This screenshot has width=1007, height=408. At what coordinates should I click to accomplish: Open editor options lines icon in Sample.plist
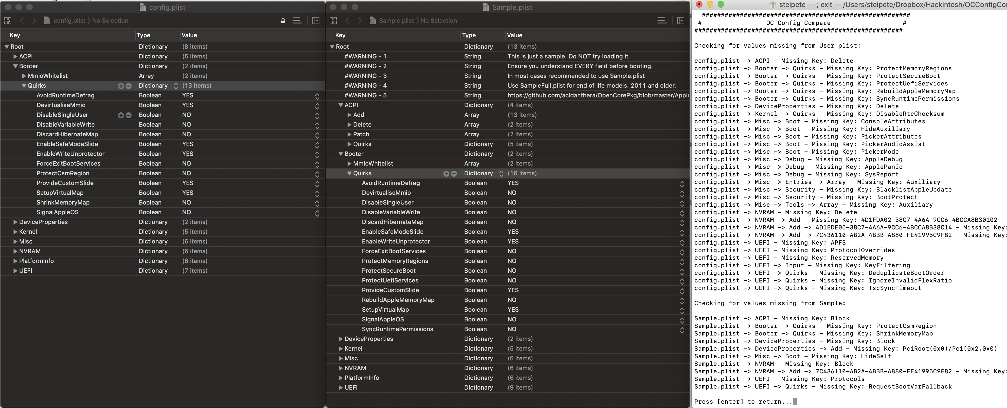pyautogui.click(x=662, y=21)
